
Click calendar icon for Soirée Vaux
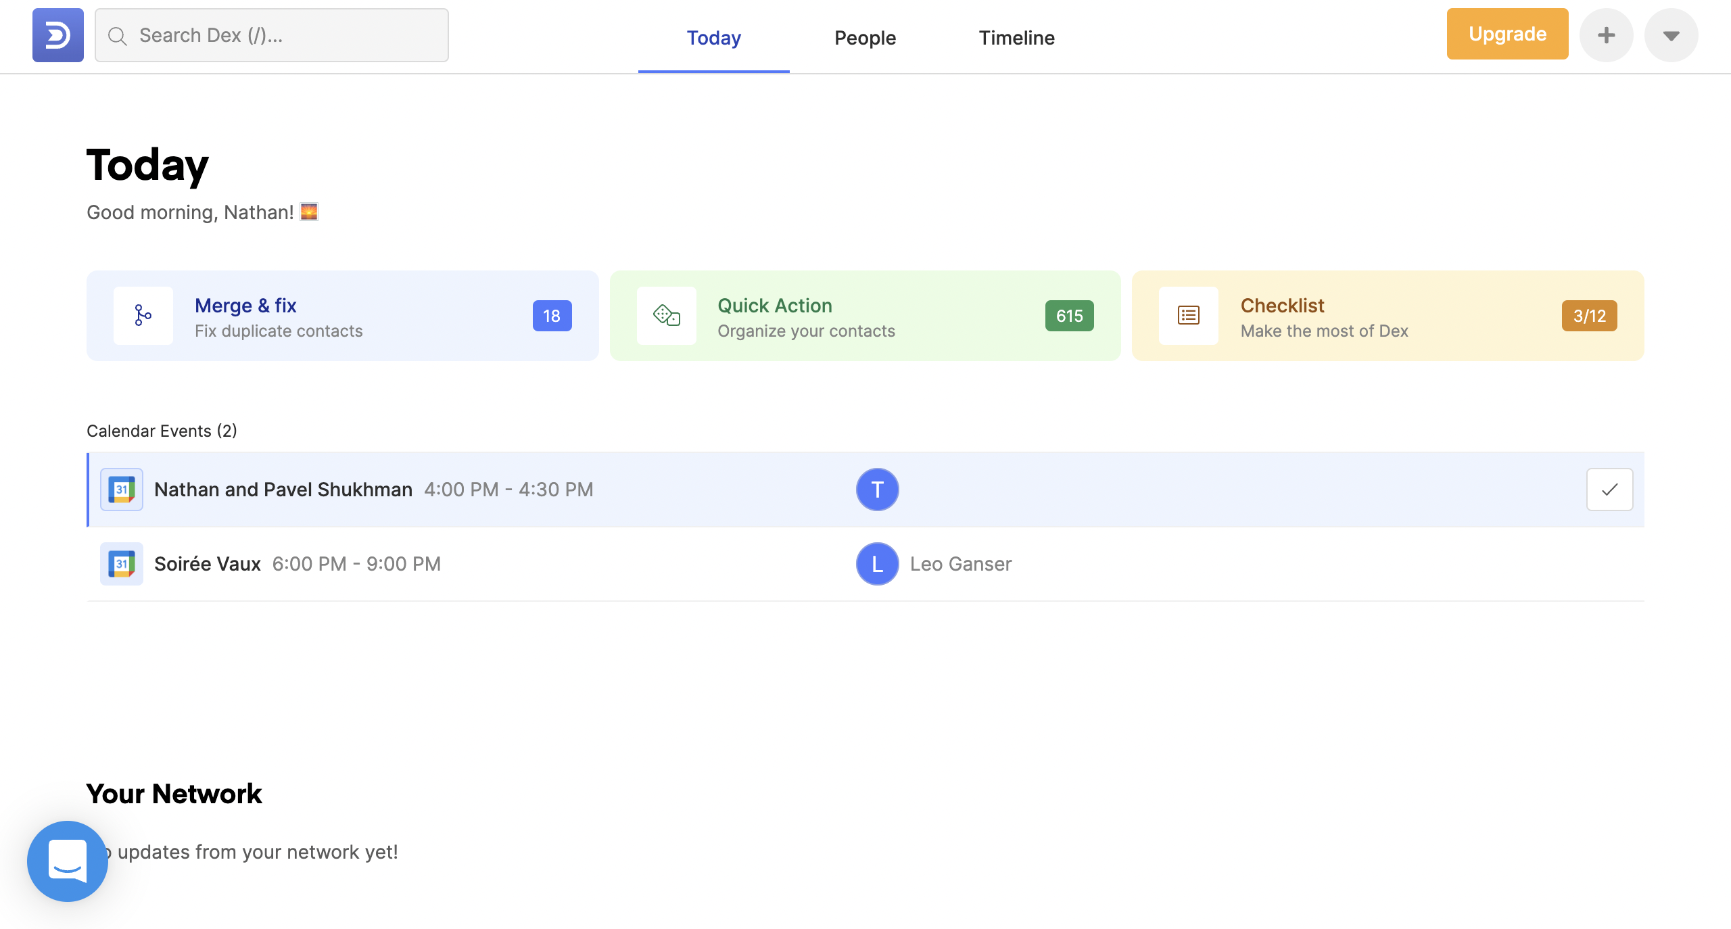coord(122,564)
